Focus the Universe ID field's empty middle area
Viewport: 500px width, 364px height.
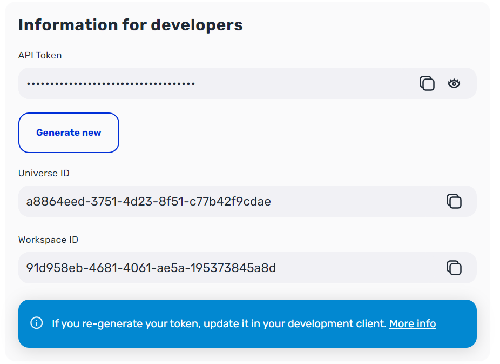356,202
